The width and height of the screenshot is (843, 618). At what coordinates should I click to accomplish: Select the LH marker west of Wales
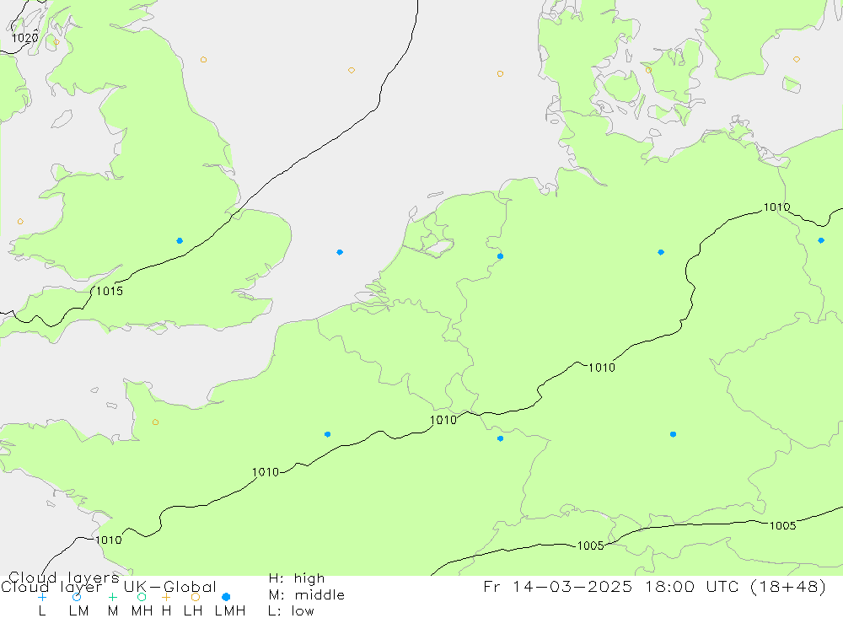click(x=20, y=222)
